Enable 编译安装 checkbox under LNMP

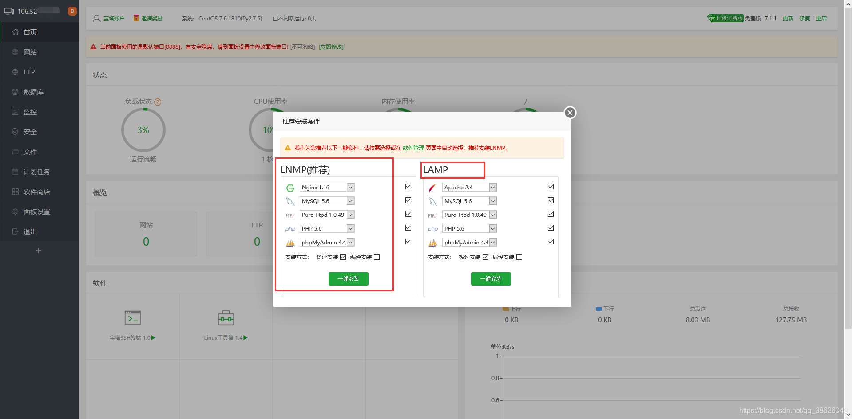pos(377,257)
